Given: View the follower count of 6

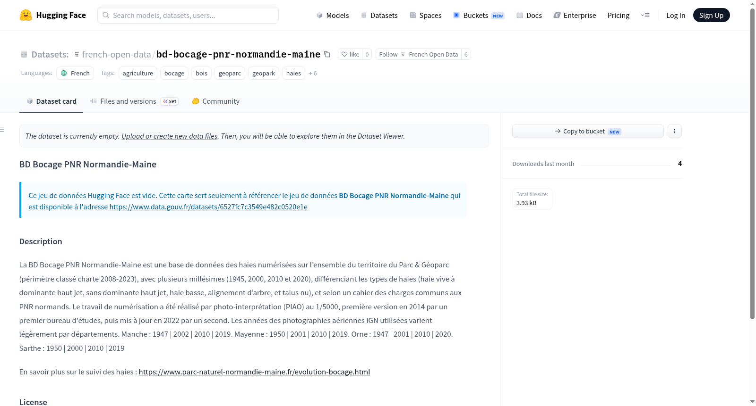Looking at the screenshot, I should 466,54.
